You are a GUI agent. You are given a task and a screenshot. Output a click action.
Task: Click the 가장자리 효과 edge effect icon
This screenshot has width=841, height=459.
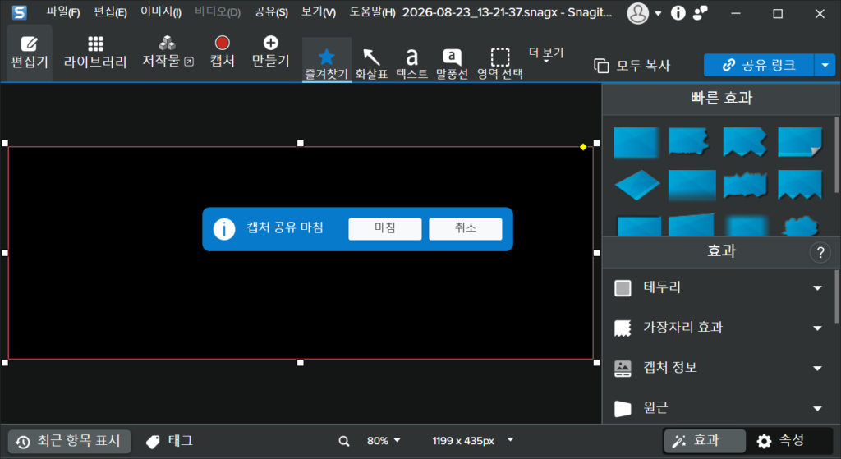[623, 328]
